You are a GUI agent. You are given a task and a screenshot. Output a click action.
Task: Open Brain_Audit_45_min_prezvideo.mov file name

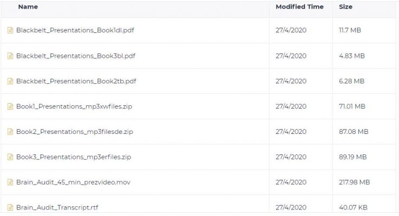(x=73, y=182)
